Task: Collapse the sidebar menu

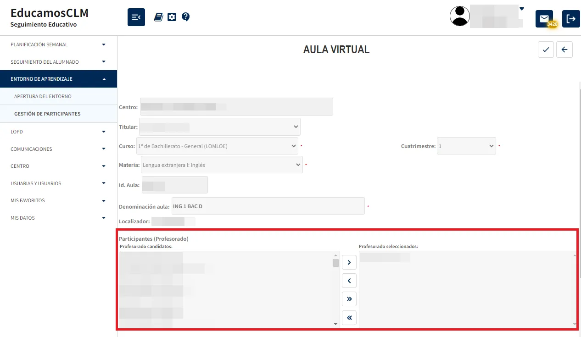Action: coord(136,17)
